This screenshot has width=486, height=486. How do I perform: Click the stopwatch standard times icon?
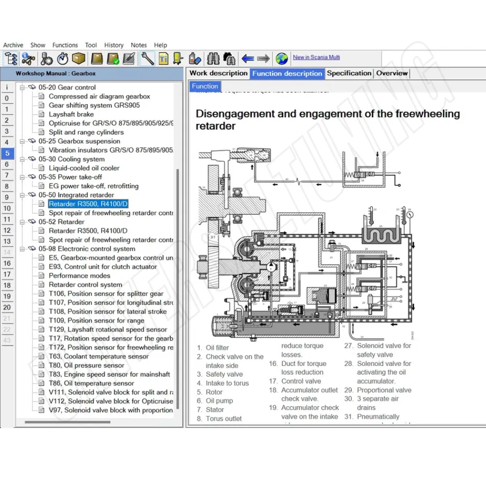(x=62, y=59)
